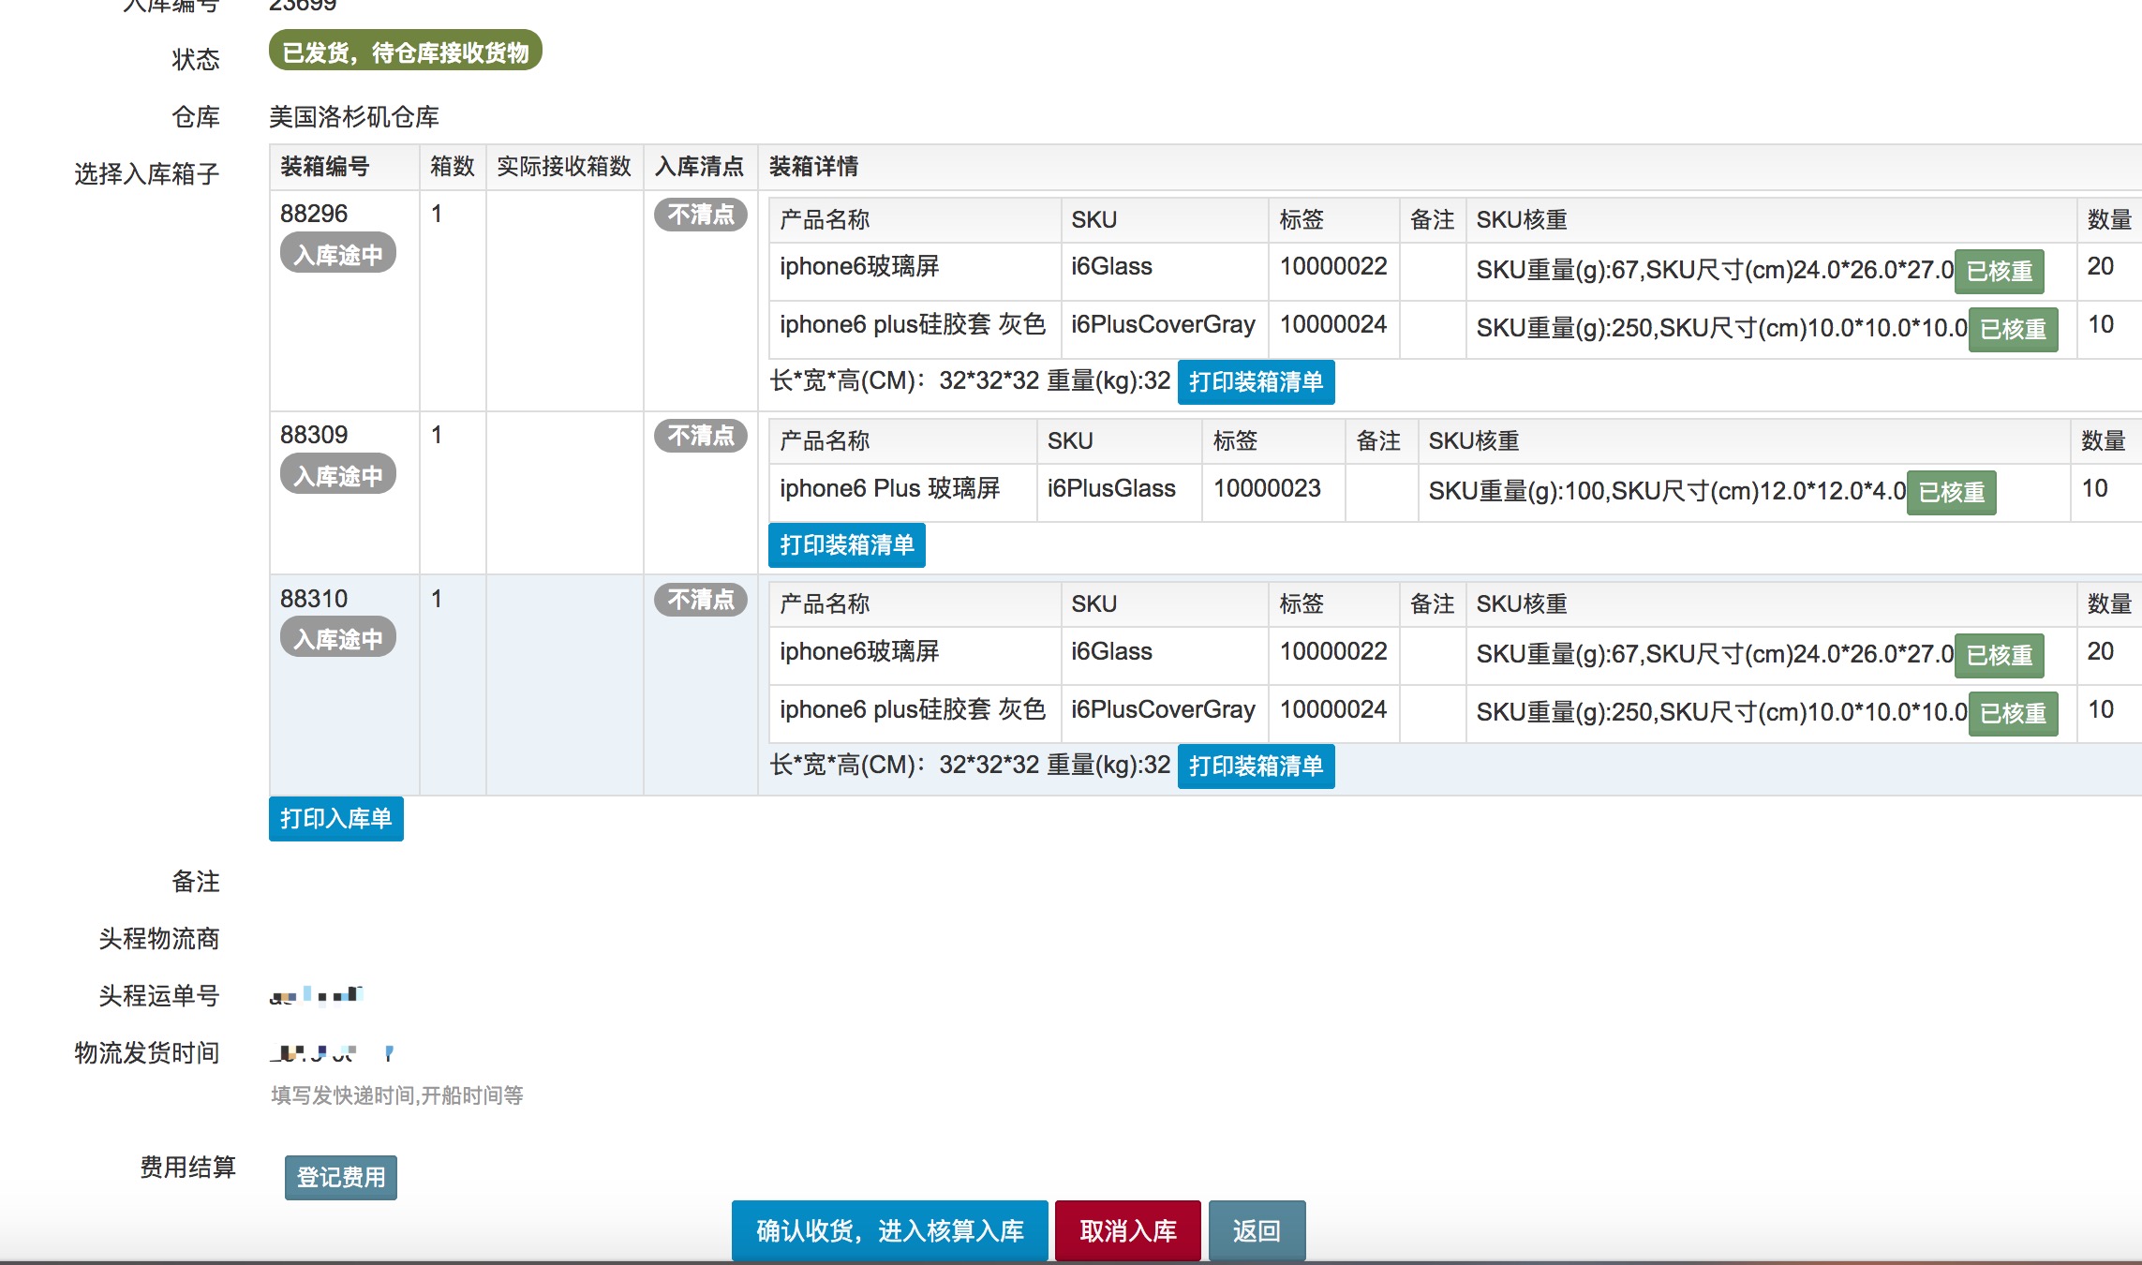Click 入库途中 status badge under 88309
The height and width of the screenshot is (1265, 2142).
337,475
